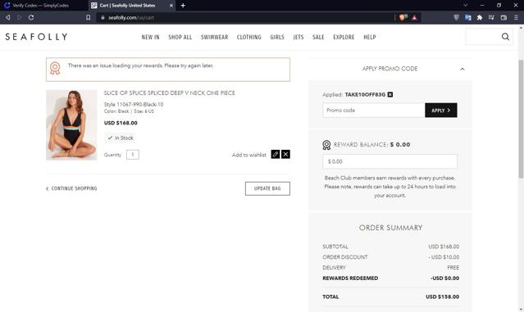The image size is (524, 312).
Task: Click the 'In Stock' status label
Action: [121, 138]
